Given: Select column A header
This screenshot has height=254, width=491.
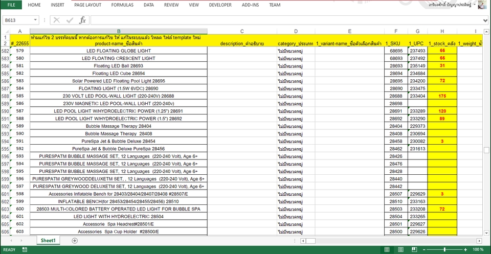Looking at the screenshot, I should tap(20, 31).
